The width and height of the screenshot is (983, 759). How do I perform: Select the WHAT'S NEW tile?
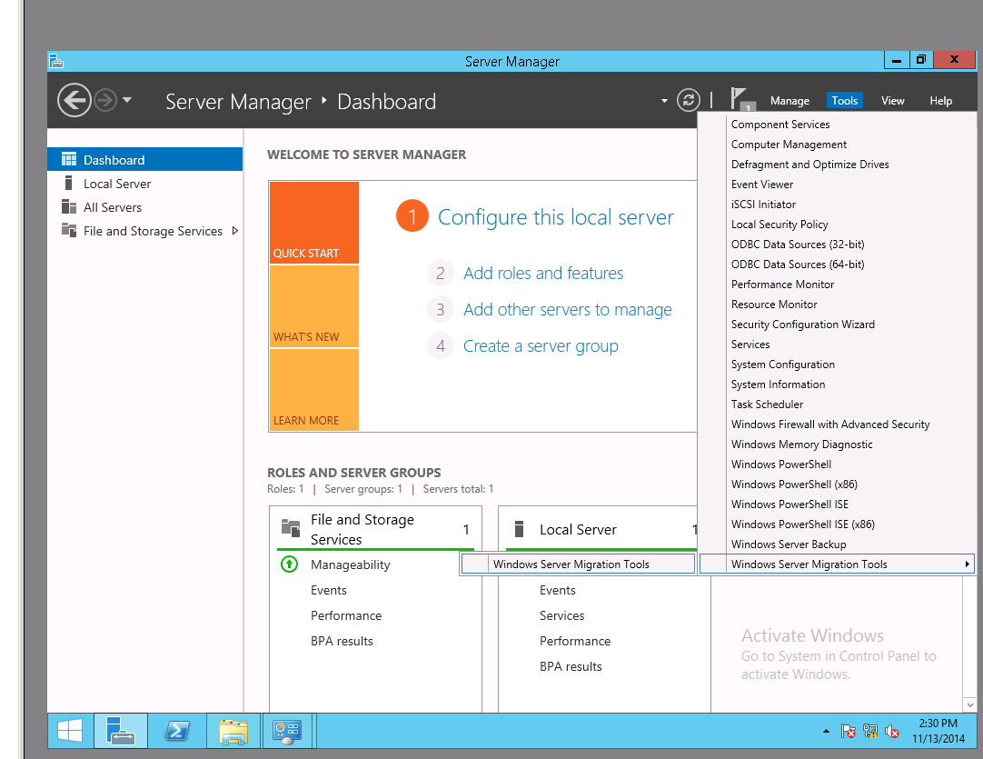coord(314,306)
